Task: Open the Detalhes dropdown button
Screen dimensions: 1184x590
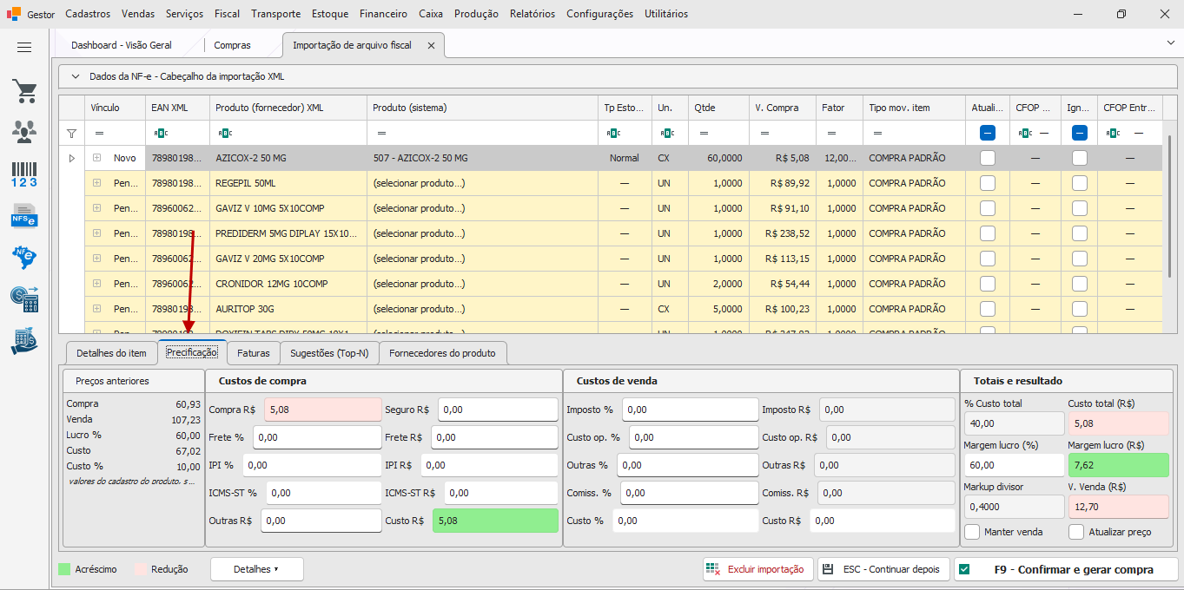Action: (x=257, y=569)
